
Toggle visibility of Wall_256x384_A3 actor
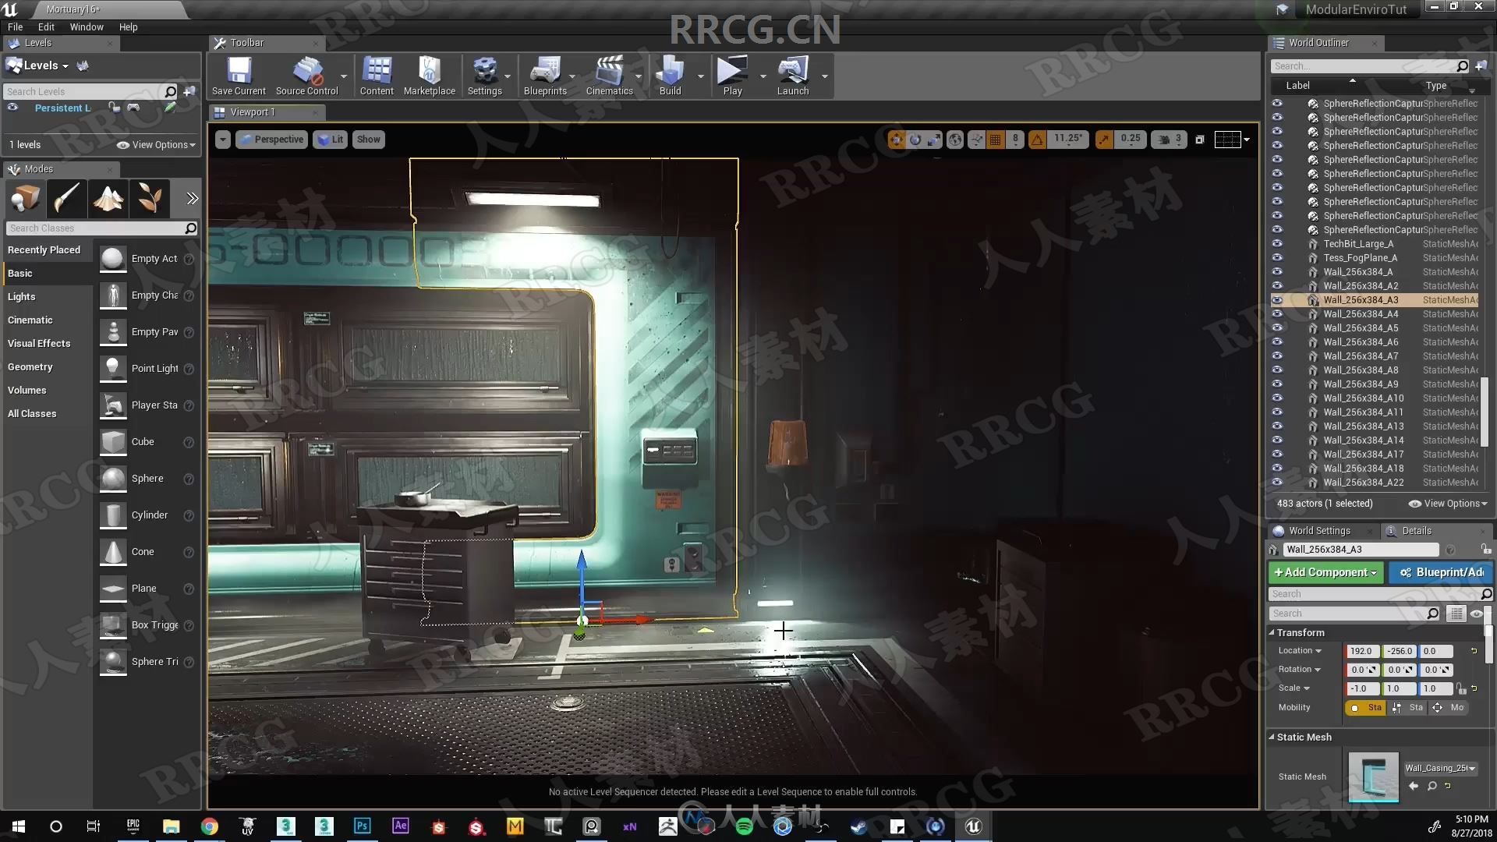point(1278,298)
